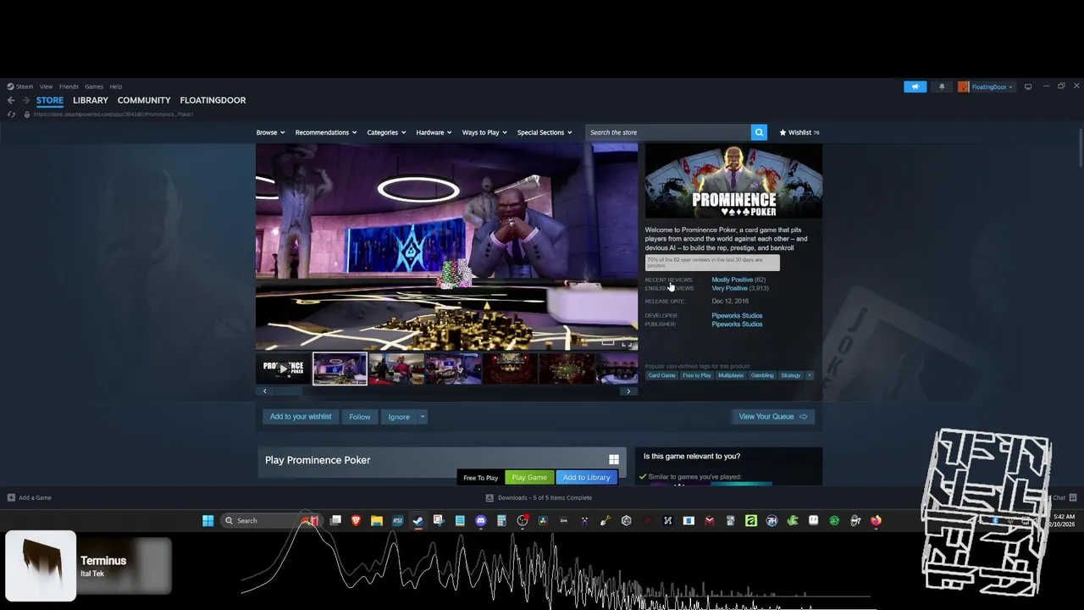Open the Games menu
Viewport: 1084px width, 610px height.
pos(94,86)
